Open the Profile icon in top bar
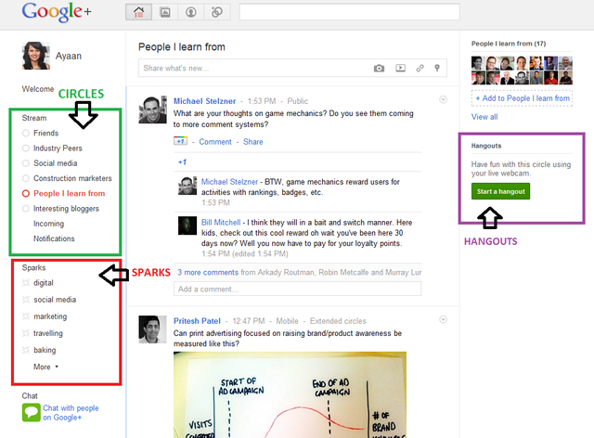Viewport: 594px width, 438px height. click(191, 12)
